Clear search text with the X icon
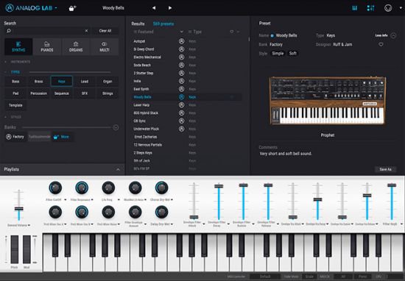405x281 pixels. [87, 31]
